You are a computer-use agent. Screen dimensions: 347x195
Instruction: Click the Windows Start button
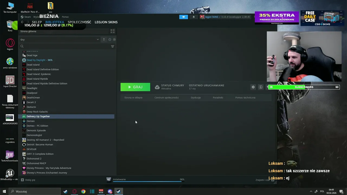click(x=4, y=191)
